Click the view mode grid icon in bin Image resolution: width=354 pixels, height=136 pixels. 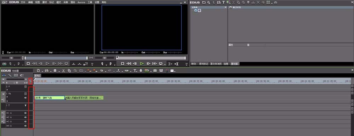pyautogui.click(x=268, y=2)
